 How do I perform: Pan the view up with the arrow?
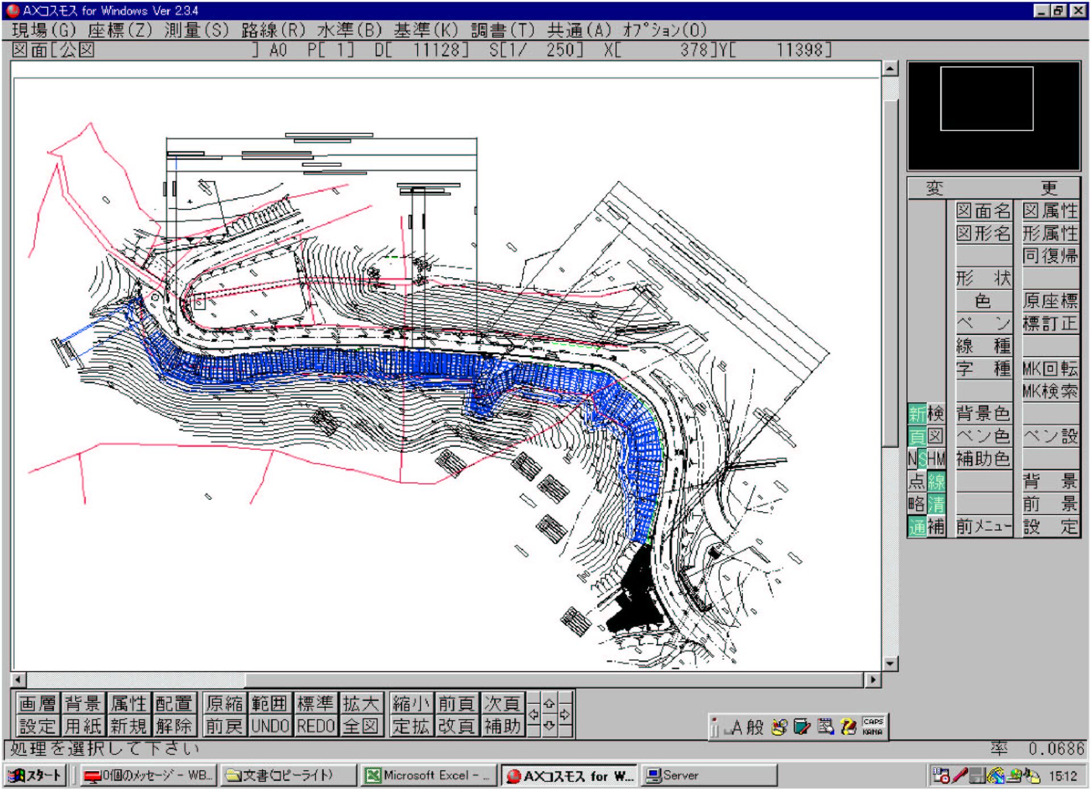[x=549, y=703]
